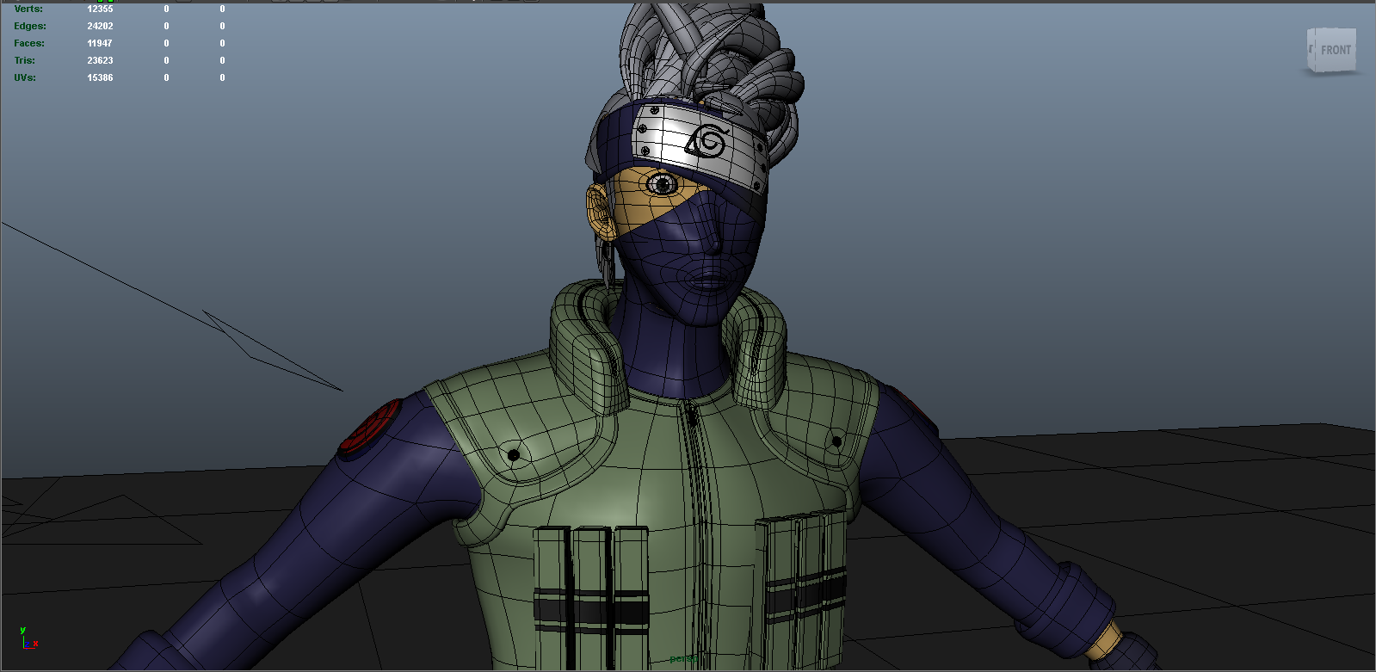Viewport: 1376px width, 672px height.
Task: Select the leaf symbol on the headband plate
Action: [708, 141]
